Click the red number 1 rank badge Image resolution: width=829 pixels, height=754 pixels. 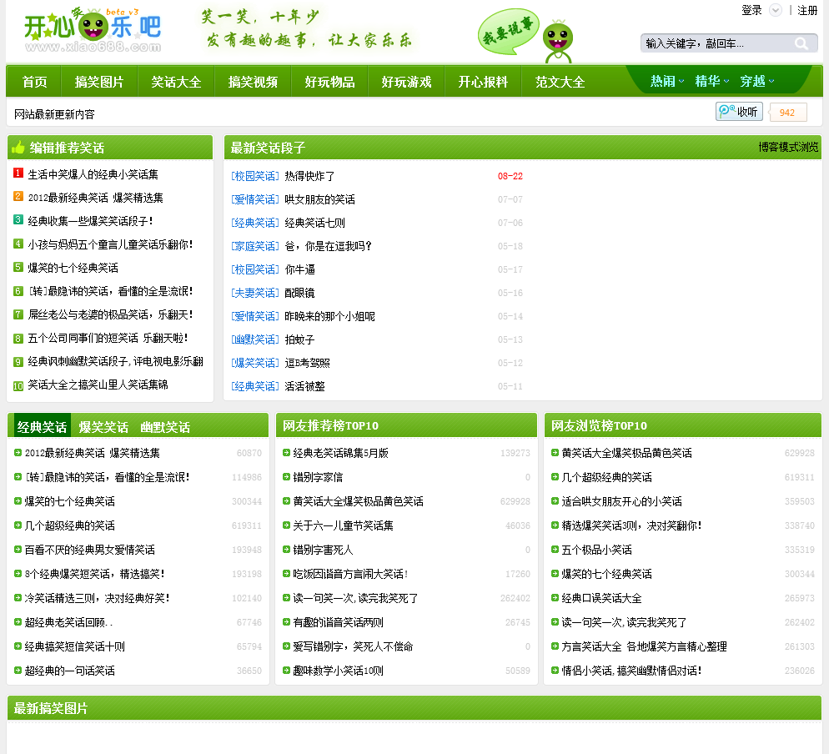18,173
